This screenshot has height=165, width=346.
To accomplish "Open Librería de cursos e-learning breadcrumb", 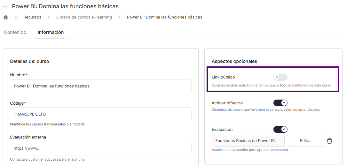I will click(84, 17).
